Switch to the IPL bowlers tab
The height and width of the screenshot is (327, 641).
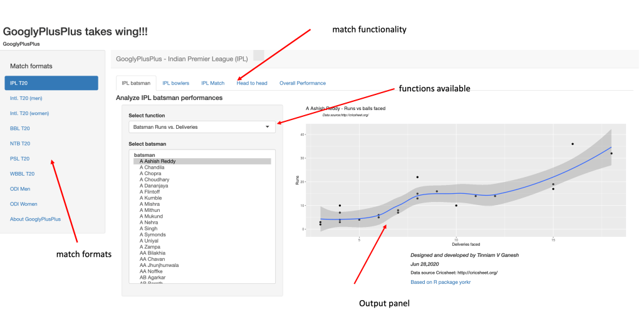click(x=175, y=83)
